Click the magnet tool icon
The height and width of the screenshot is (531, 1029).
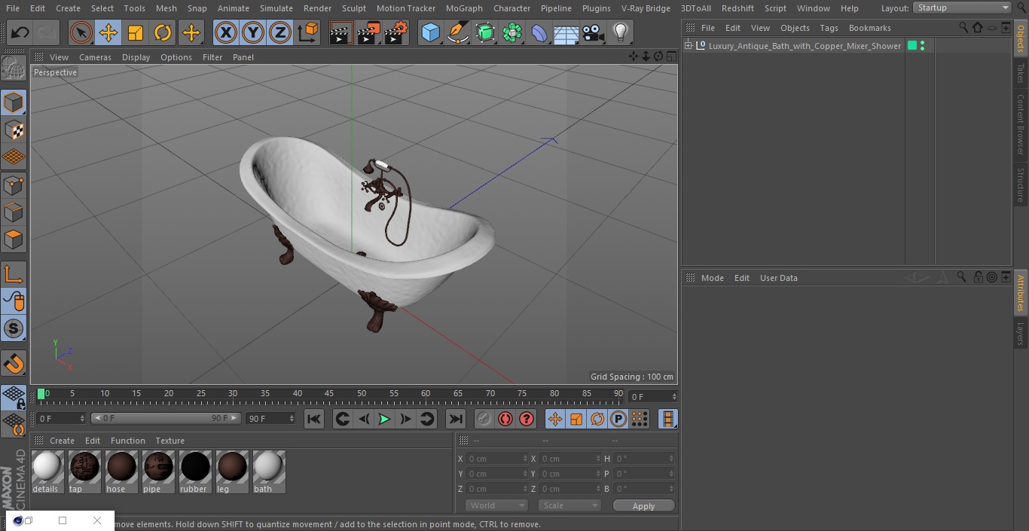[x=14, y=364]
